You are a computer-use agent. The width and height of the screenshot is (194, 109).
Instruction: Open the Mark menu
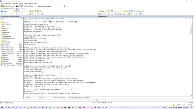[x=6, y=4]
